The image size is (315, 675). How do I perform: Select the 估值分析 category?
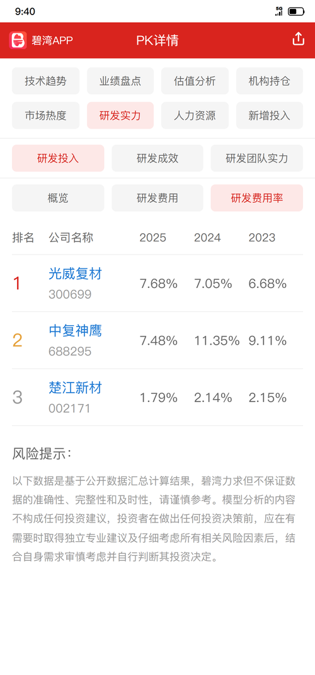(195, 81)
